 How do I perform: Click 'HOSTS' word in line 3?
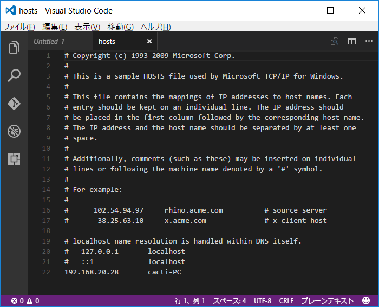(x=154, y=76)
